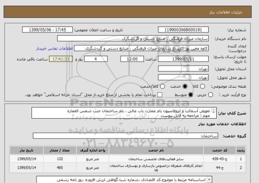Click the تعداد / مقدار column header
This screenshot has width=259, height=183.
[60, 150]
